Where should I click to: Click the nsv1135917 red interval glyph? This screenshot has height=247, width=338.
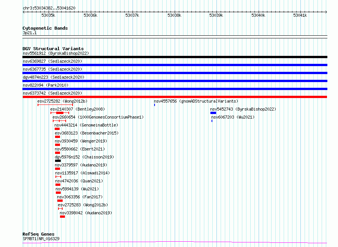[x=58, y=177]
